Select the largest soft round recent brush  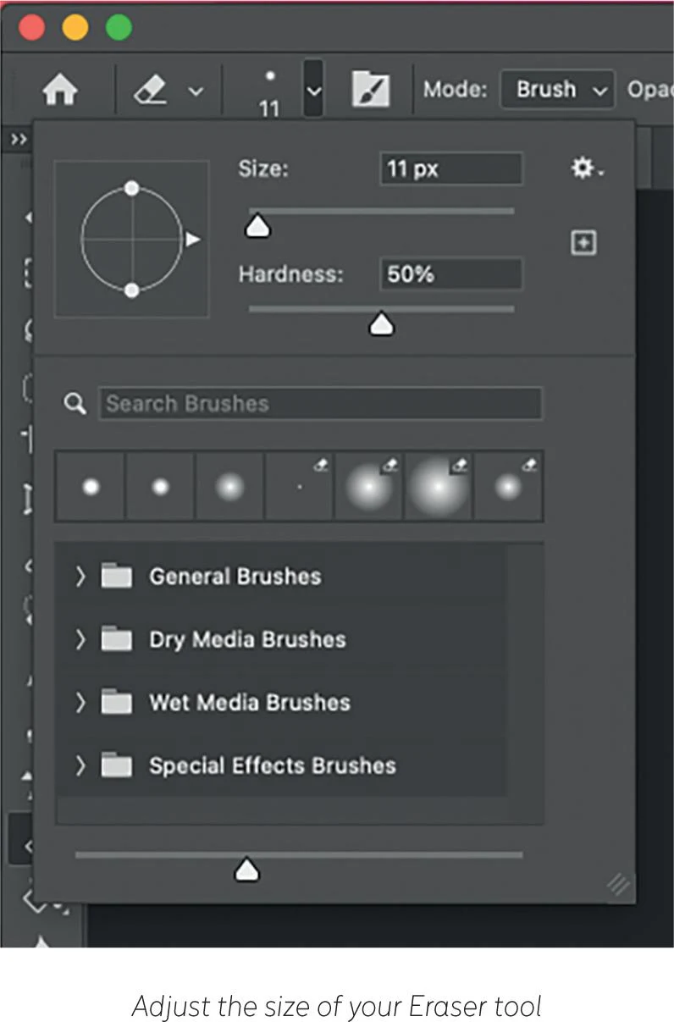pyautogui.click(x=439, y=487)
